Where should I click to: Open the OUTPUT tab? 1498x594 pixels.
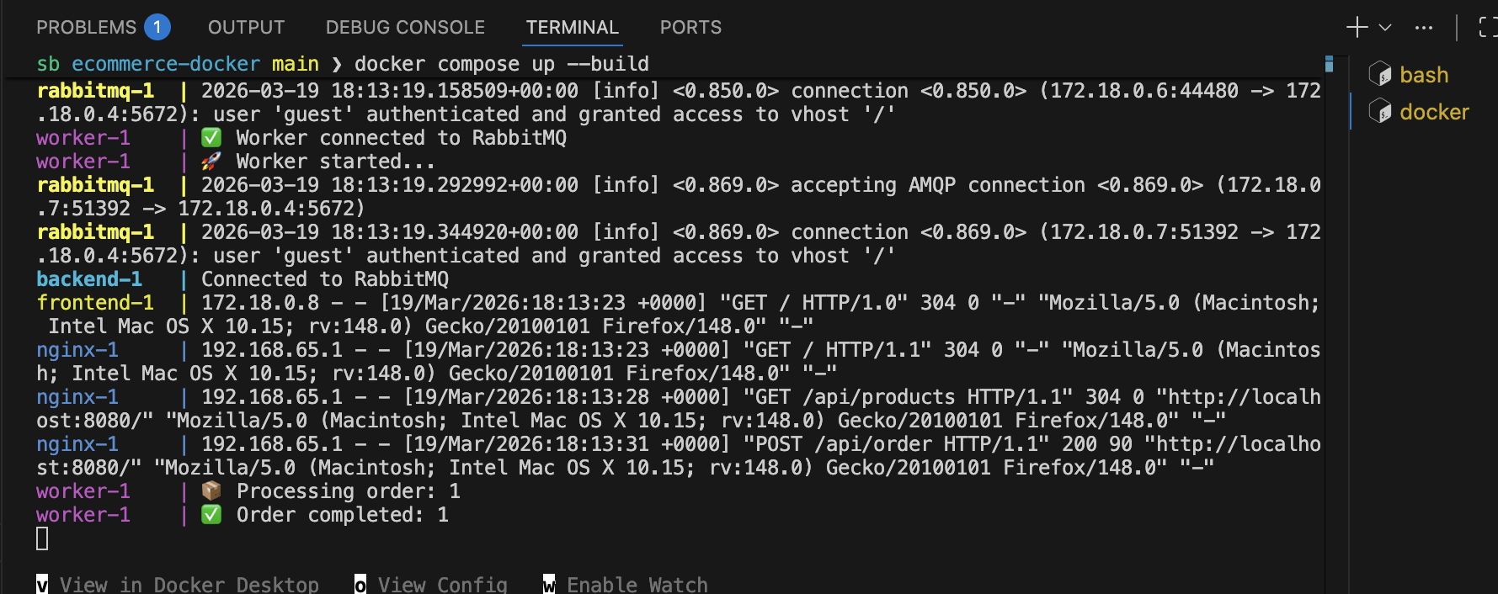(246, 28)
